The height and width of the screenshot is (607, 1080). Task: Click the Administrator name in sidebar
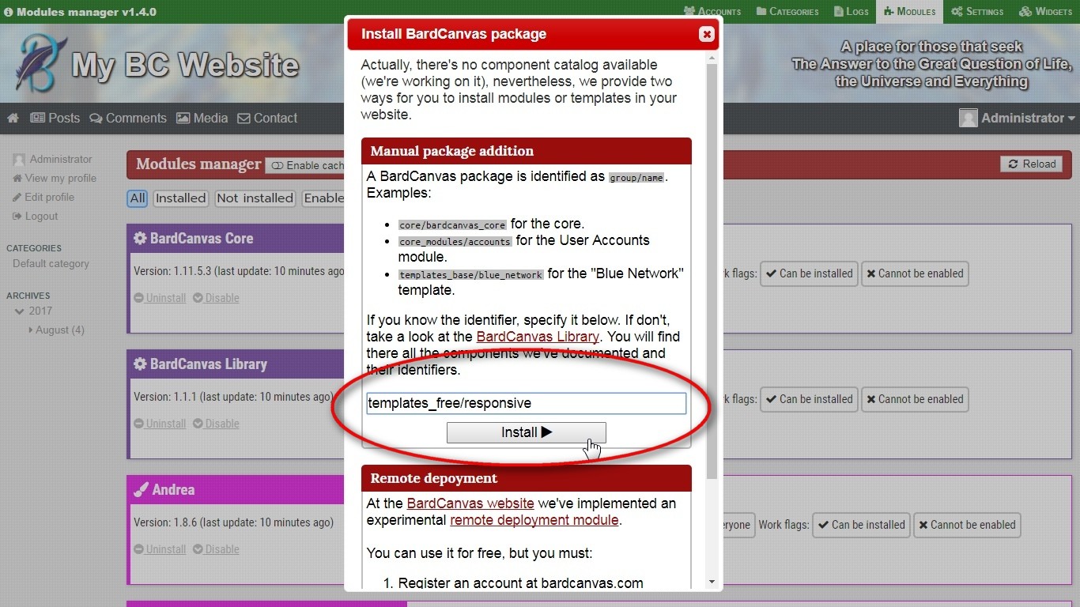click(x=61, y=159)
